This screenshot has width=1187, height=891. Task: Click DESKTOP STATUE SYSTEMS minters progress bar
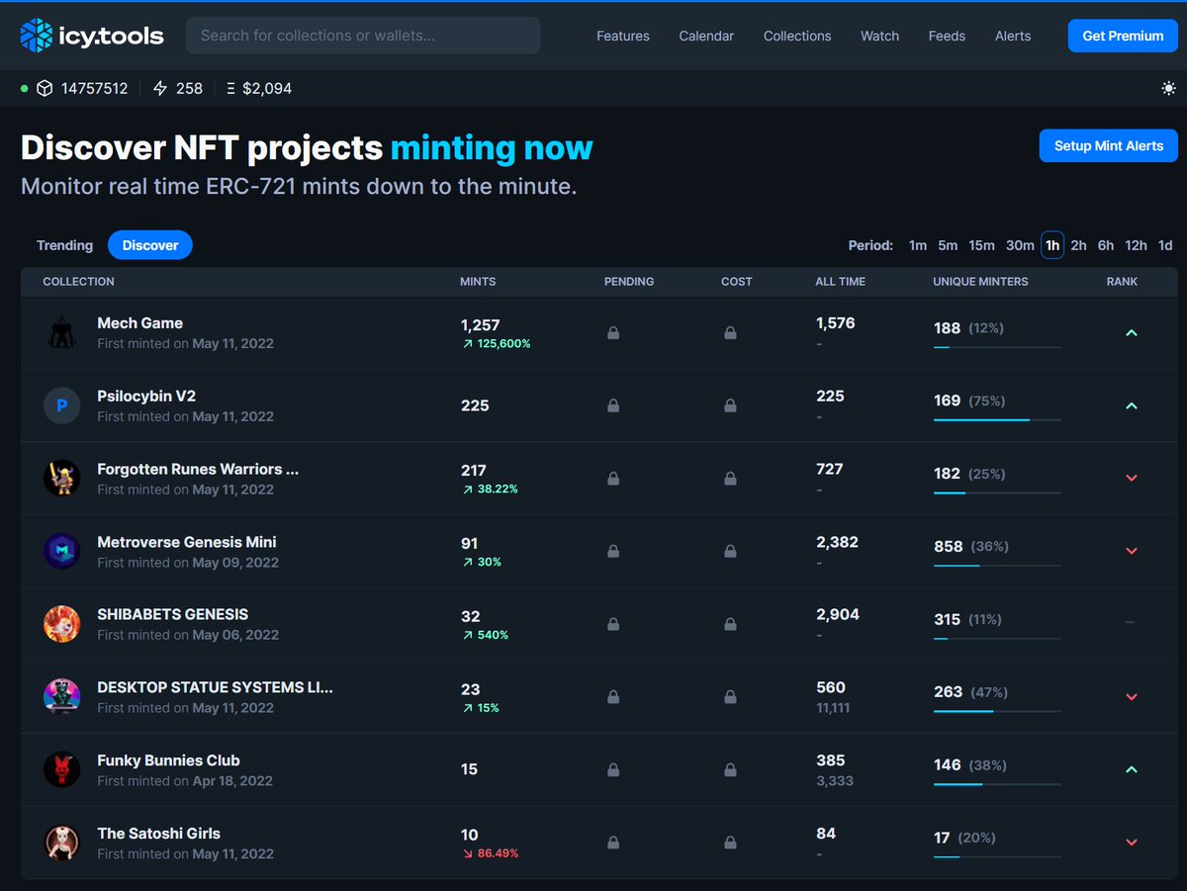997,712
